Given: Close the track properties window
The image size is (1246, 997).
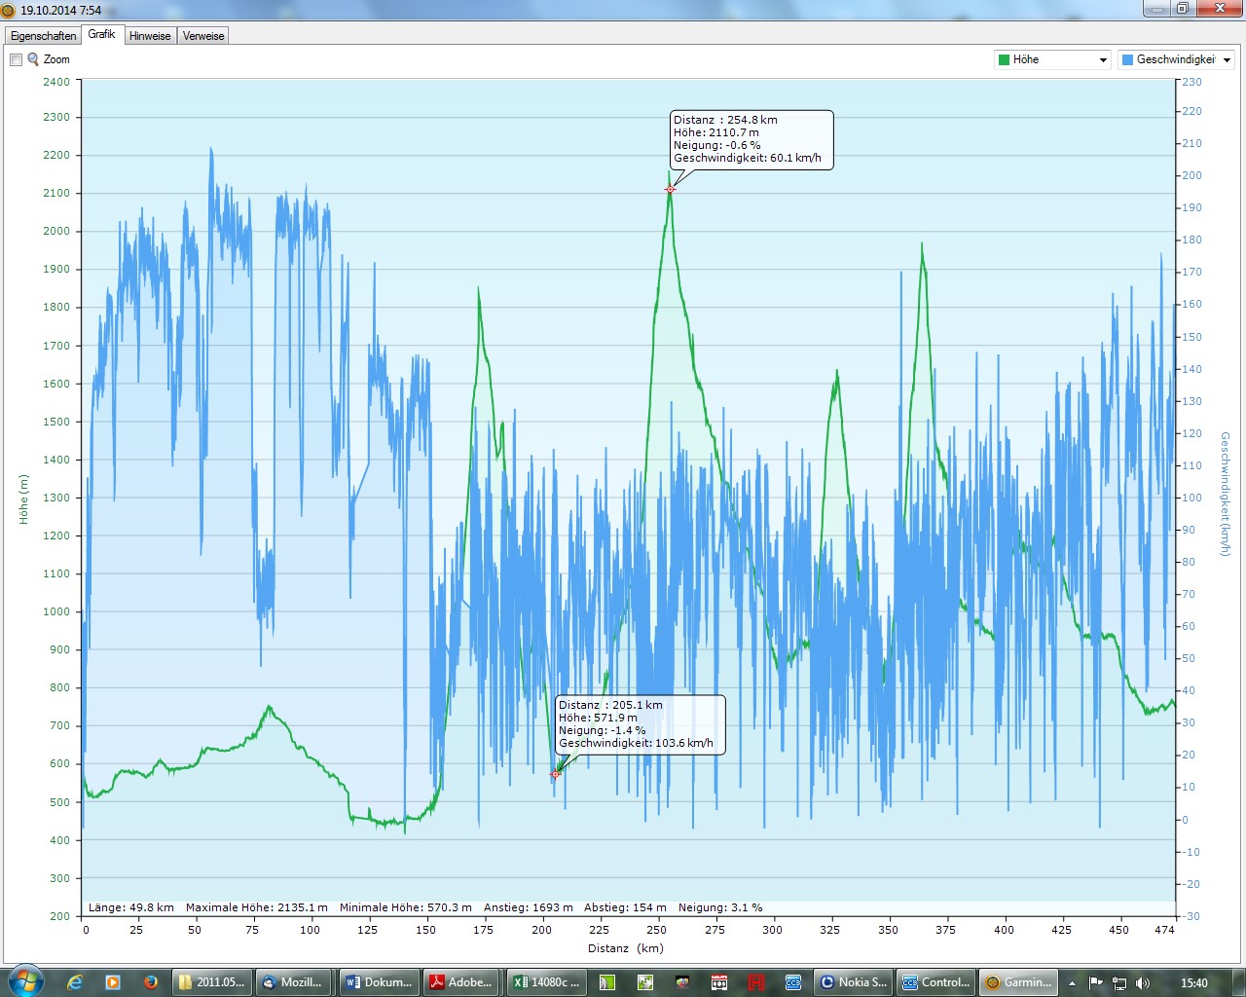Looking at the screenshot, I should point(1219,9).
